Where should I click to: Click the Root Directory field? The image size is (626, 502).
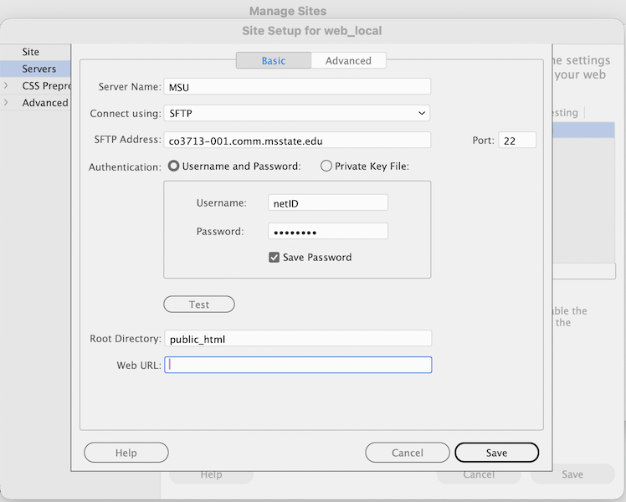(297, 339)
